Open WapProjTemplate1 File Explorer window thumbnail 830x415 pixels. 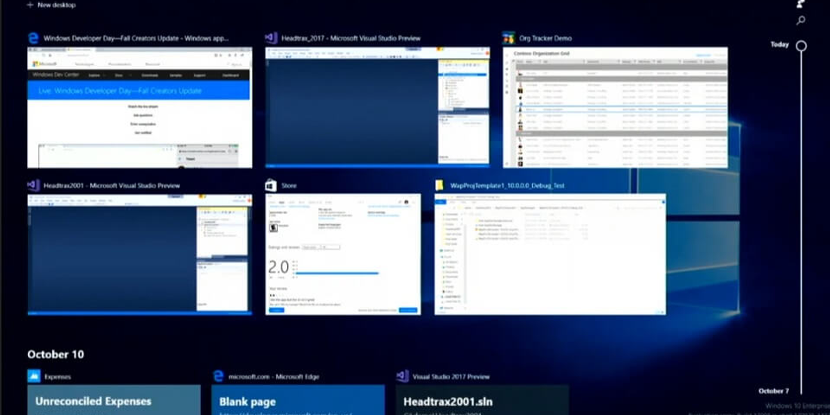tap(550, 254)
